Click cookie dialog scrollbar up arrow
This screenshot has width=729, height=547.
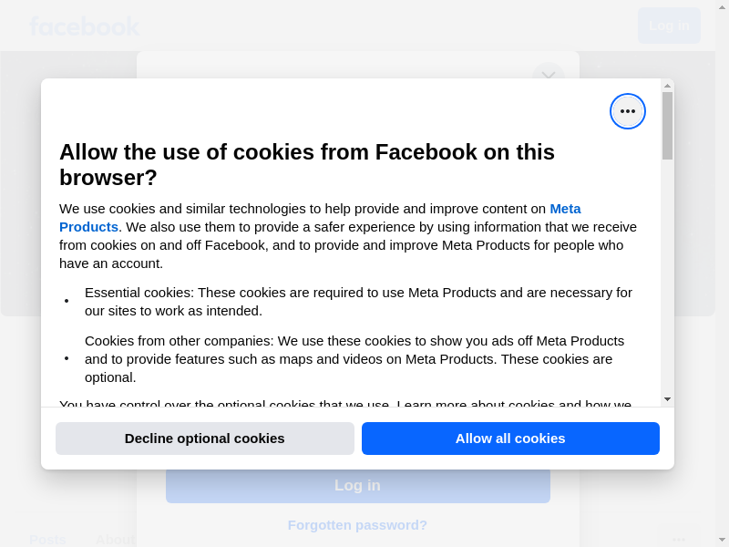point(667,86)
